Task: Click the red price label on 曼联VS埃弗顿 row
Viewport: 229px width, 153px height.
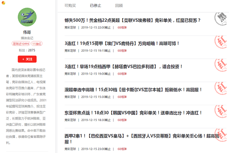Action: (x=122, y=27)
